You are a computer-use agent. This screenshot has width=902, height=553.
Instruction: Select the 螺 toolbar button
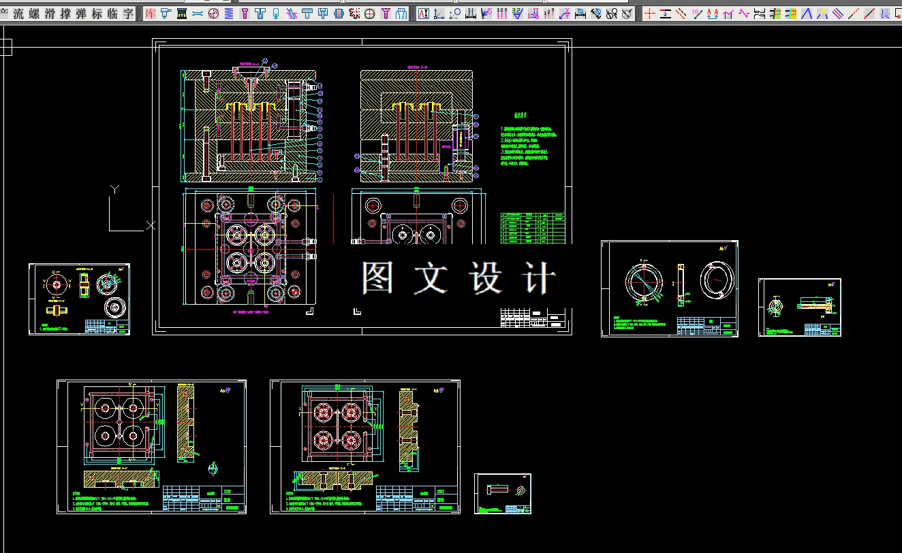coord(35,13)
